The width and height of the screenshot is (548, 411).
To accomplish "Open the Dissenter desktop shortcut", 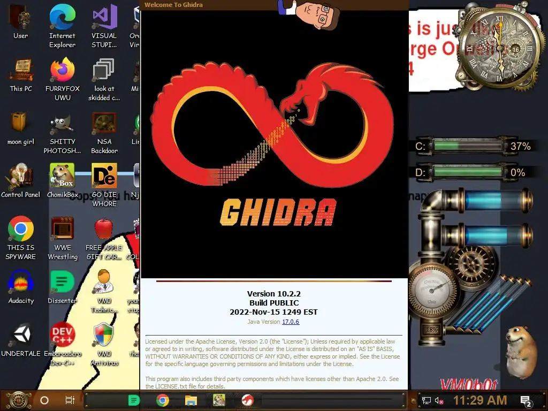I will point(62,287).
